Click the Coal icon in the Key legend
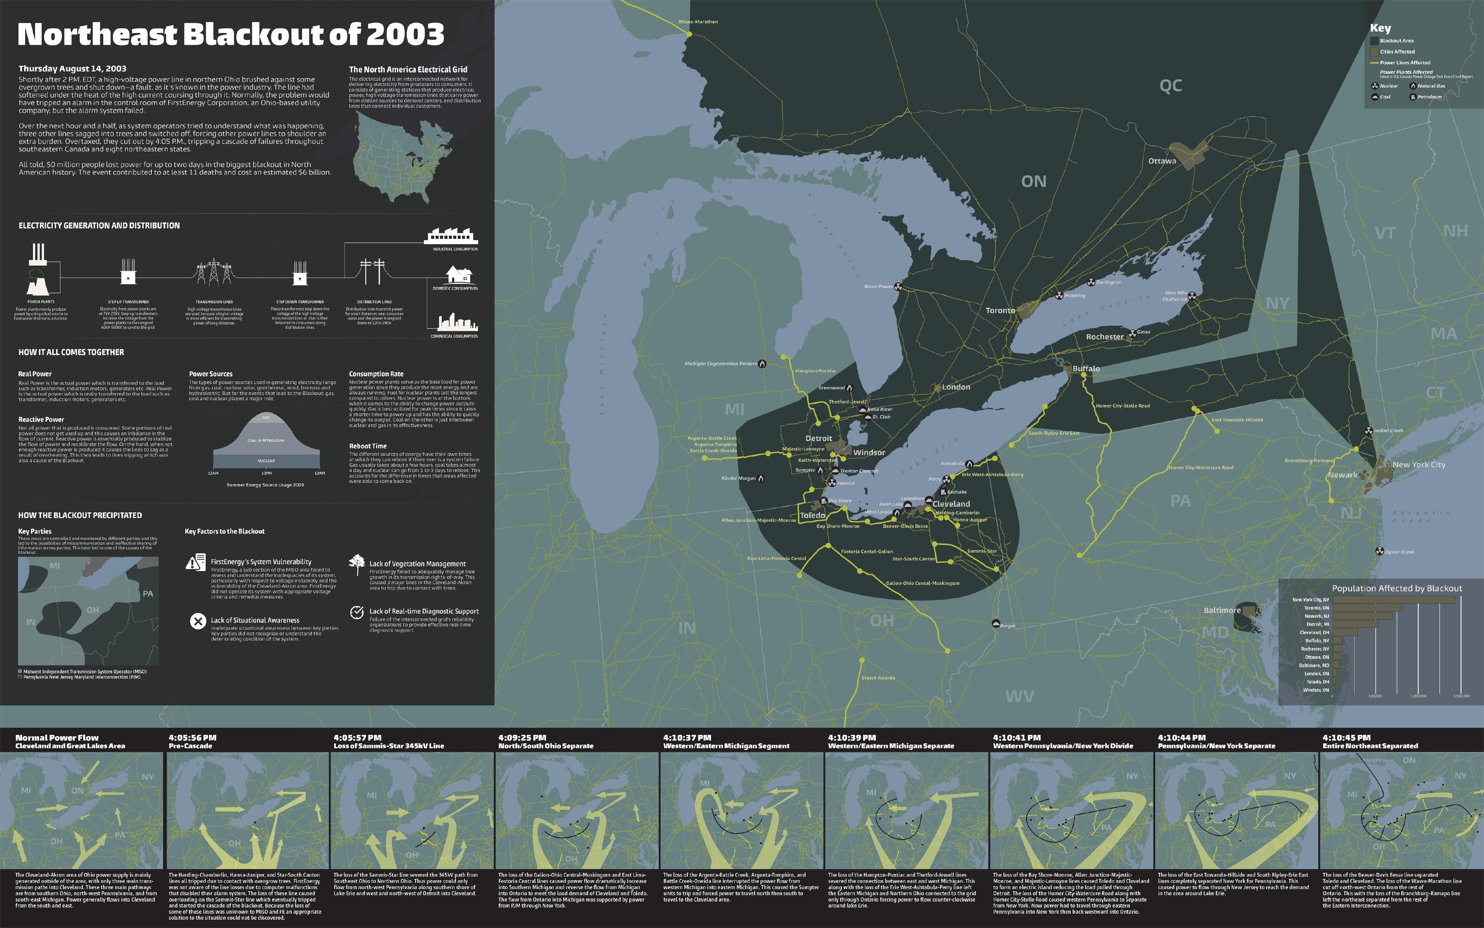Viewport: 1484px width, 928px height. point(1375,97)
